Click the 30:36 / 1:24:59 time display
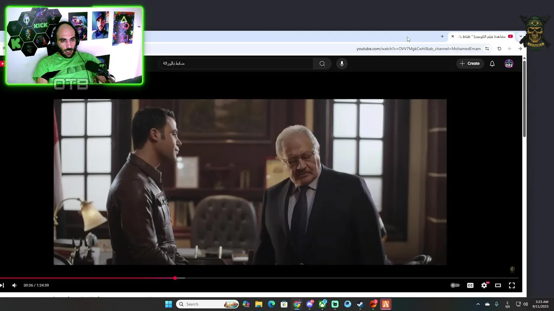 (x=36, y=285)
